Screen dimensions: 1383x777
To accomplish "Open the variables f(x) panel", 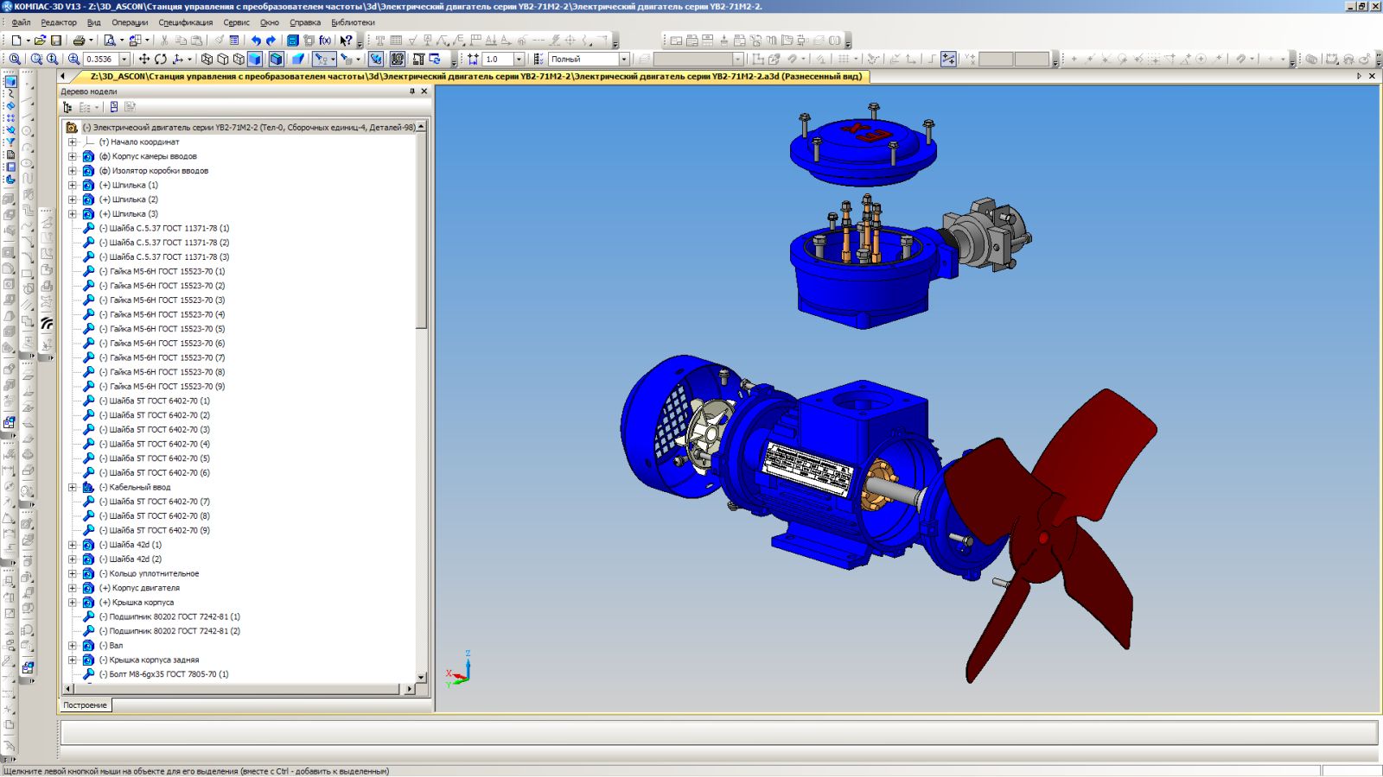I will [325, 41].
